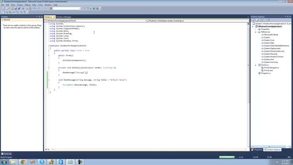Open the Project menu
This screenshot has height=165, width=293.
(20, 5)
